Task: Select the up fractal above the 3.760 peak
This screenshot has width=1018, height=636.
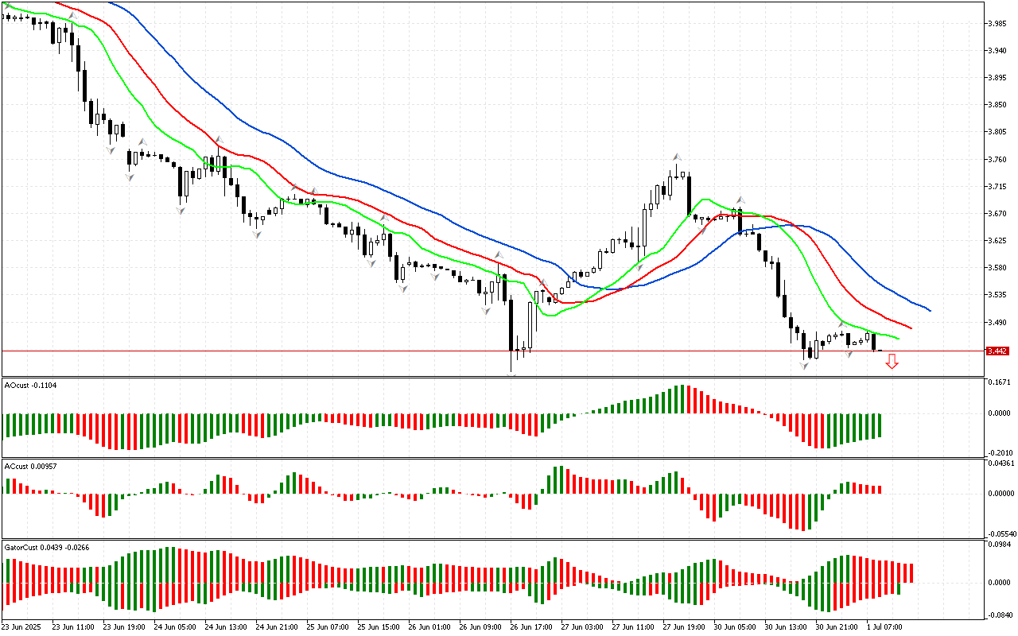Action: pyautogui.click(x=677, y=156)
